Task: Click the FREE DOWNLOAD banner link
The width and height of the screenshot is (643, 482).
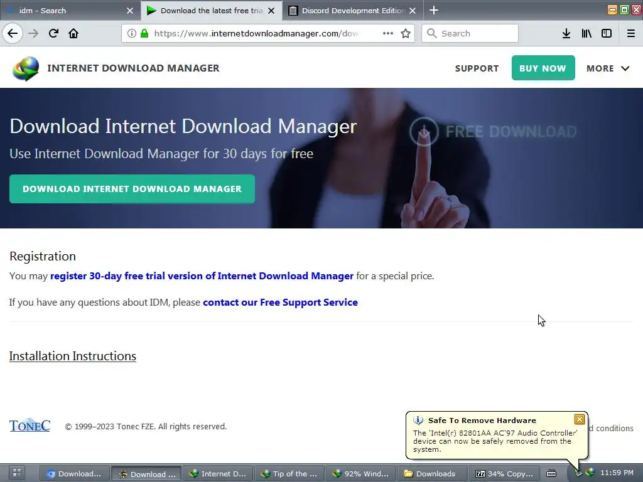Action: coord(494,132)
